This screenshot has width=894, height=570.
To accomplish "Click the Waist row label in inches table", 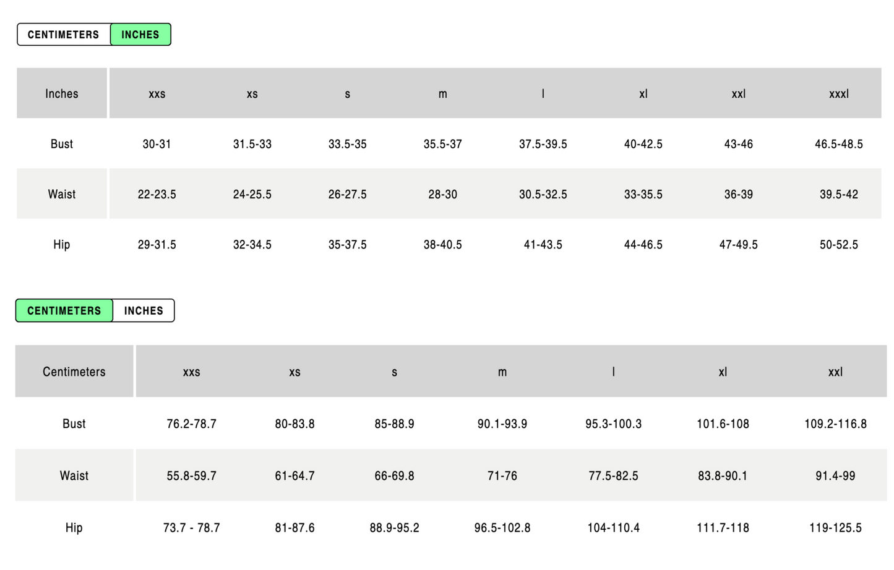I will (x=62, y=194).
